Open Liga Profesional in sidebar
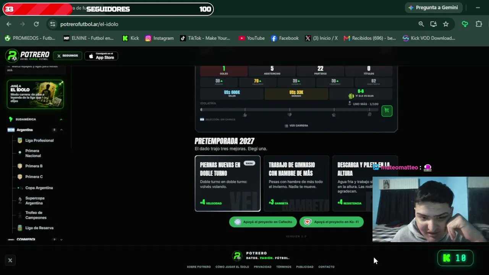The image size is (489, 275). (39, 141)
